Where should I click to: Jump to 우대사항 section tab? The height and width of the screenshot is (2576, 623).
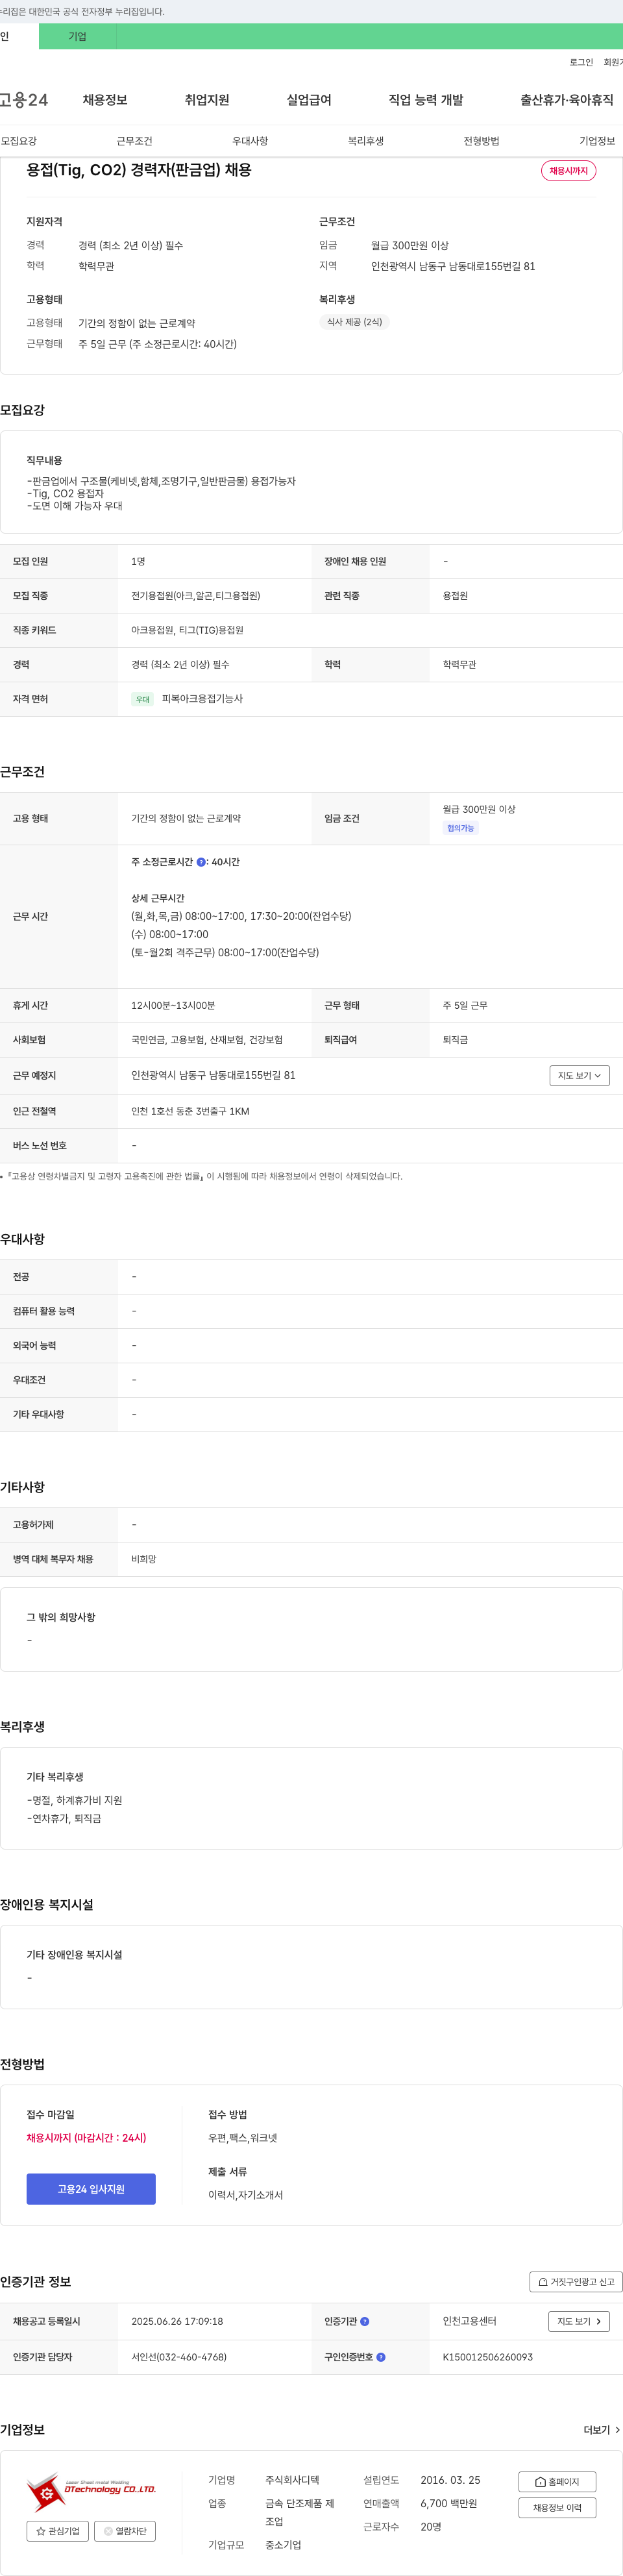pos(250,141)
